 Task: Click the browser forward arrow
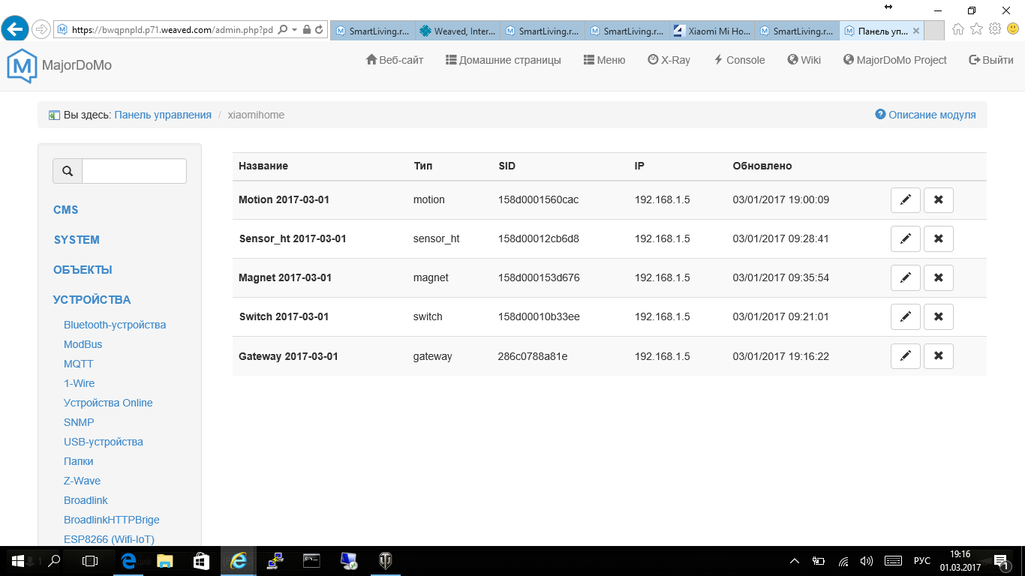tap(41, 30)
